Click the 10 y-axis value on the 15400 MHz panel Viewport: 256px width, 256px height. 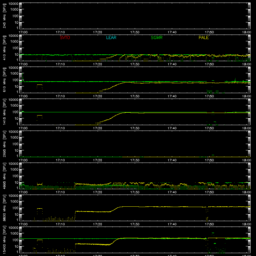click(16, 246)
